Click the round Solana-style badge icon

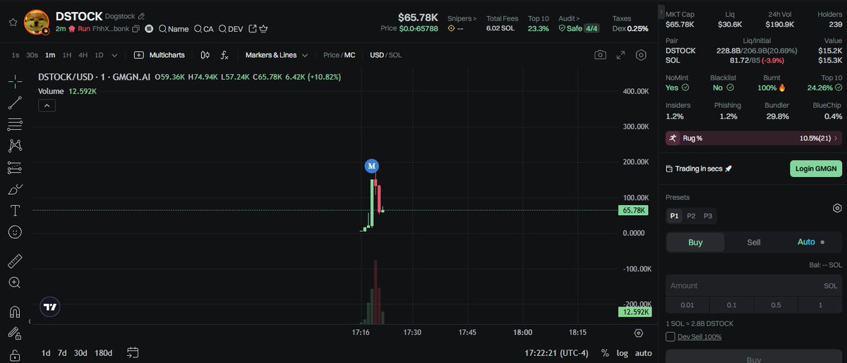pos(149,29)
